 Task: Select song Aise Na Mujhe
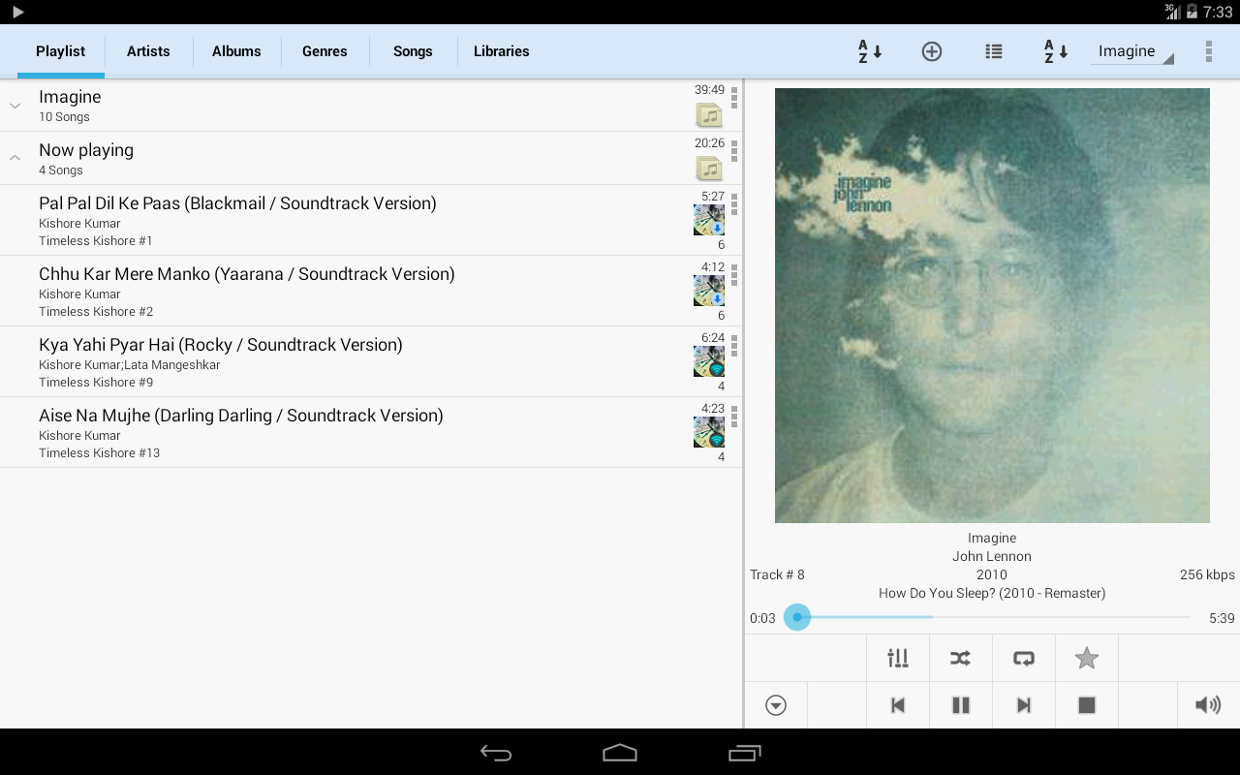tap(371, 432)
